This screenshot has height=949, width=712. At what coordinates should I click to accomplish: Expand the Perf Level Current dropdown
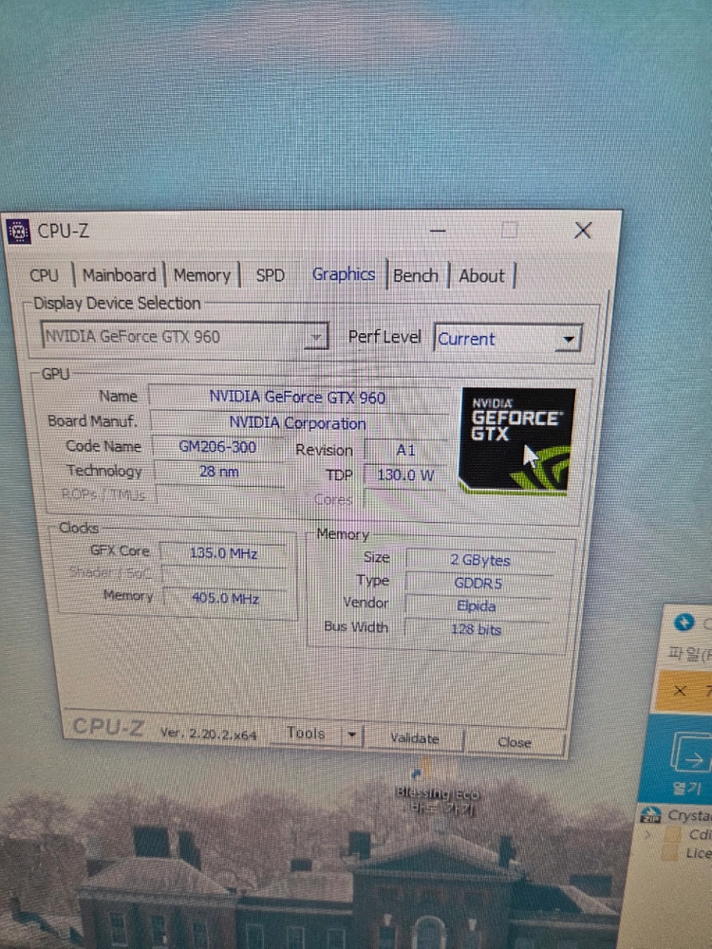pyautogui.click(x=507, y=339)
